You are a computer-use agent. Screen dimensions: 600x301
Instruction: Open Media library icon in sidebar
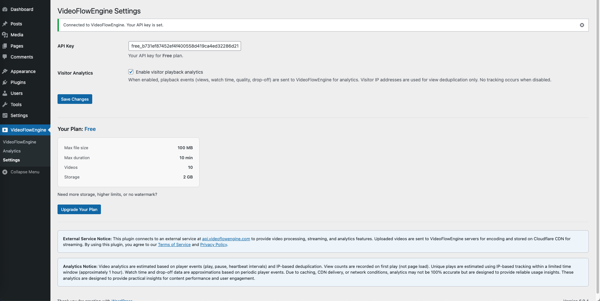click(5, 35)
